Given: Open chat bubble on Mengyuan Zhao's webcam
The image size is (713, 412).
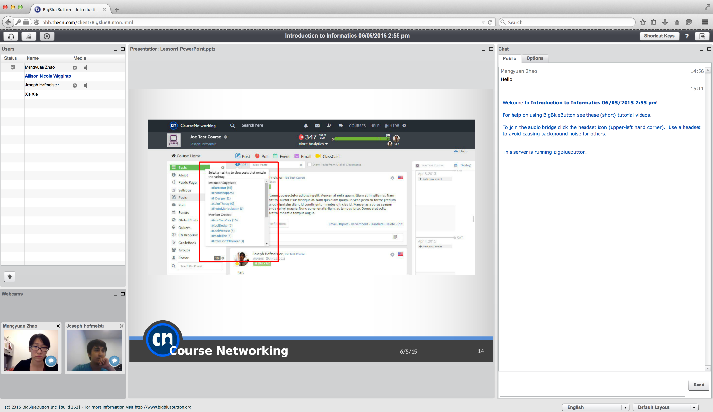Looking at the screenshot, I should 51,360.
